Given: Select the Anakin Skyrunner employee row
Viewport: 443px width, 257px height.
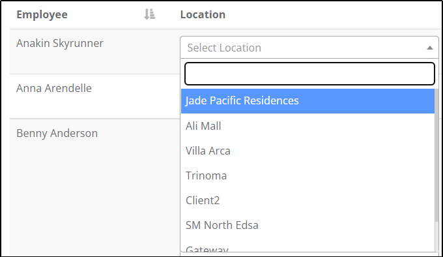Looking at the screenshot, I should pos(94,52).
